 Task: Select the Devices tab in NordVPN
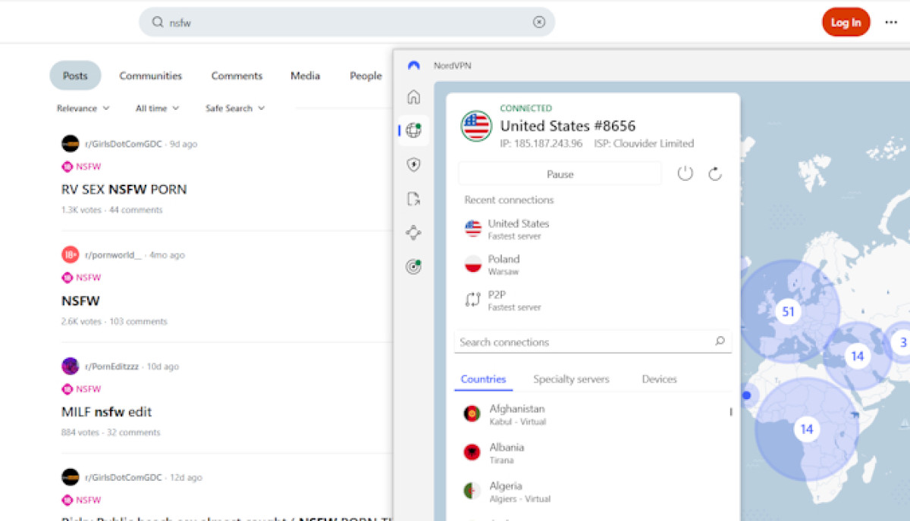(x=659, y=379)
